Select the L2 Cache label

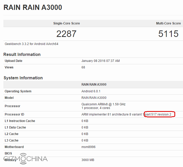click(x=11, y=134)
